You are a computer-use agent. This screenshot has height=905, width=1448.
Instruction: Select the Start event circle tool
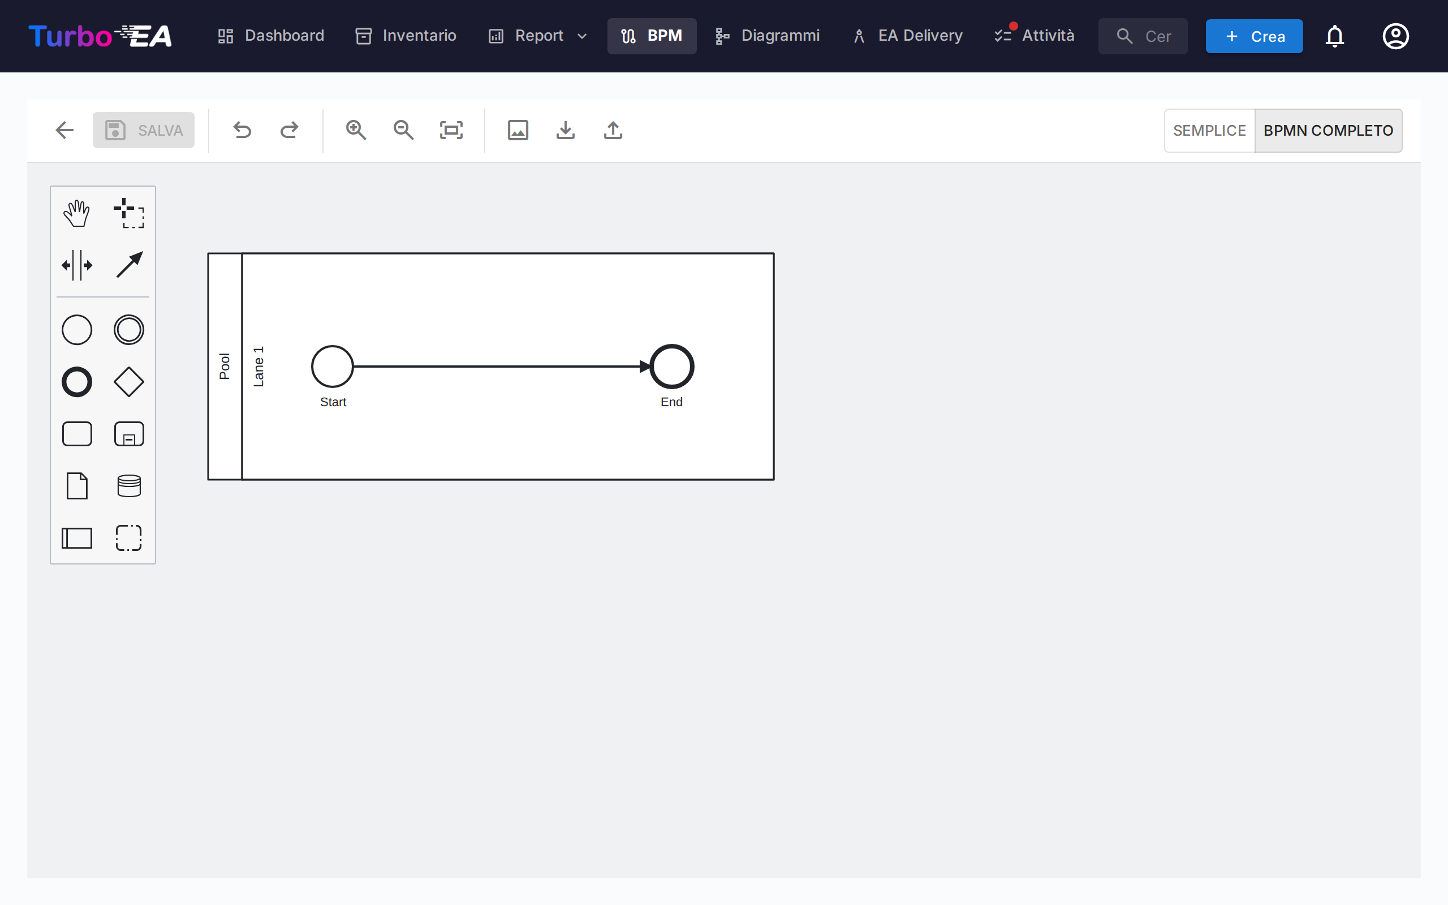click(x=76, y=329)
